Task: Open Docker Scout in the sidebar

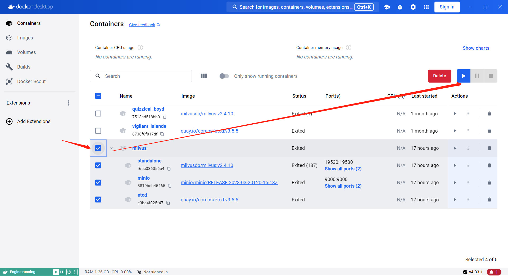Action: [31, 82]
